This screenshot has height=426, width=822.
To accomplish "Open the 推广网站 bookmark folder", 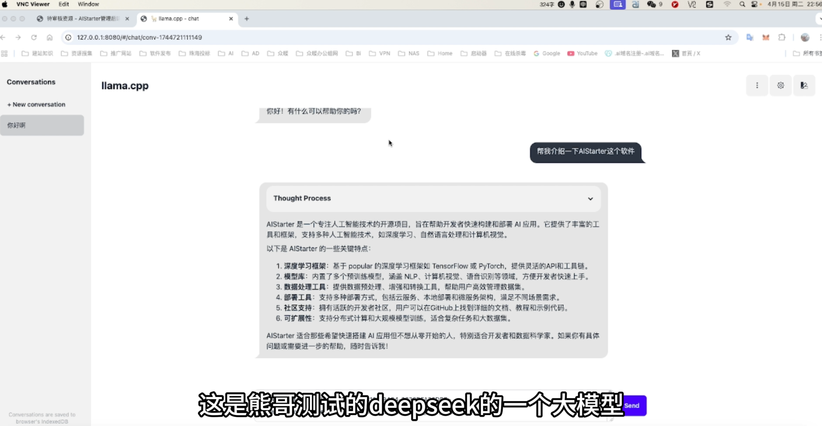I will (x=115, y=53).
